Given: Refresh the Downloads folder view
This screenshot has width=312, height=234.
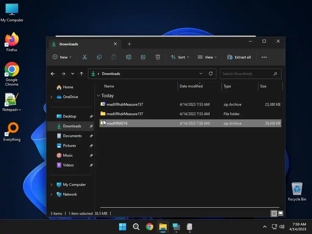Looking at the screenshot, I should tap(211, 74).
